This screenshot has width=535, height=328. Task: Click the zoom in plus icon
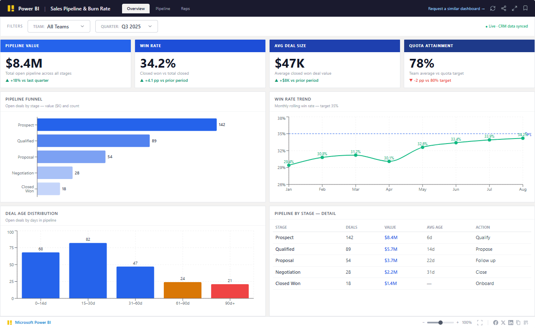[458, 323]
